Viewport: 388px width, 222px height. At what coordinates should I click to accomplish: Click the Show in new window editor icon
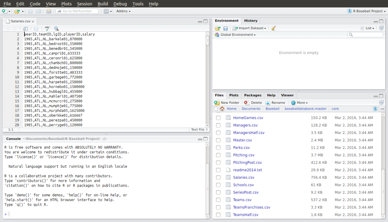coord(25,28)
